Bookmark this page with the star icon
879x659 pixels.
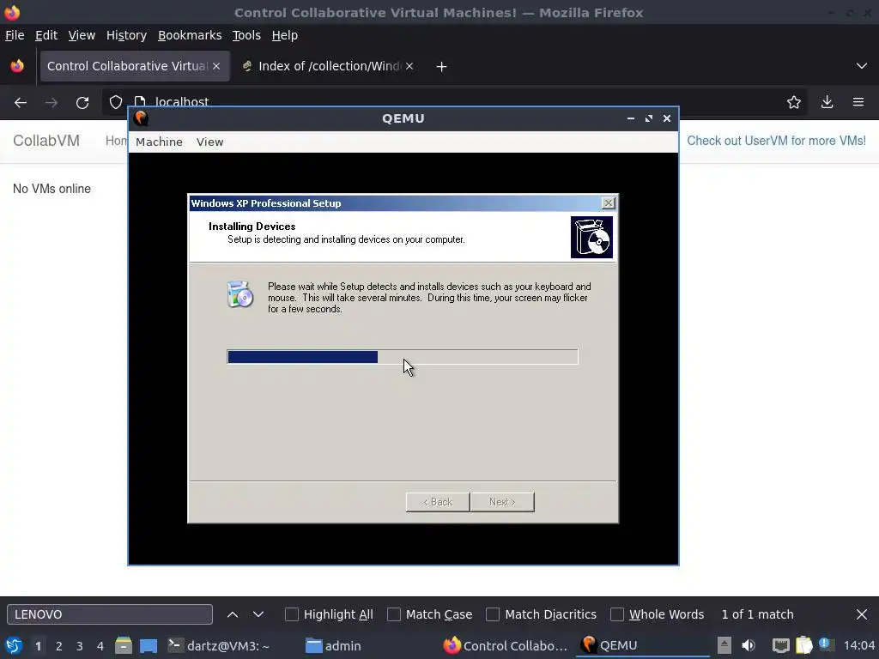pos(793,102)
